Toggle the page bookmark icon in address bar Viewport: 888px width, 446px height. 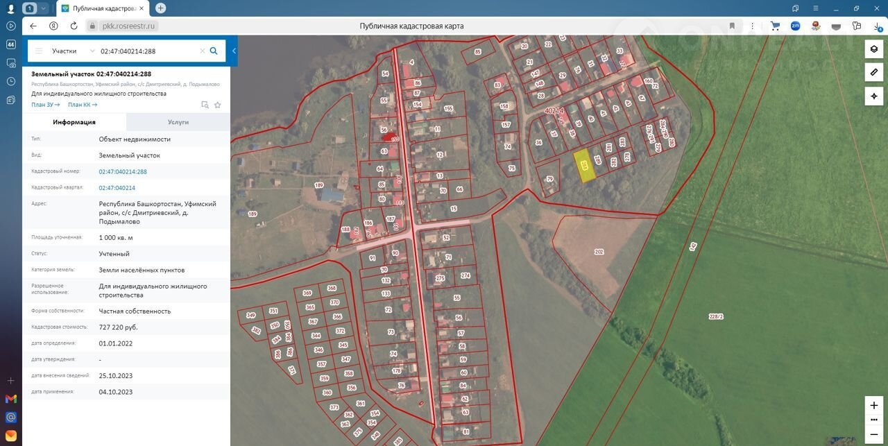tap(732, 26)
